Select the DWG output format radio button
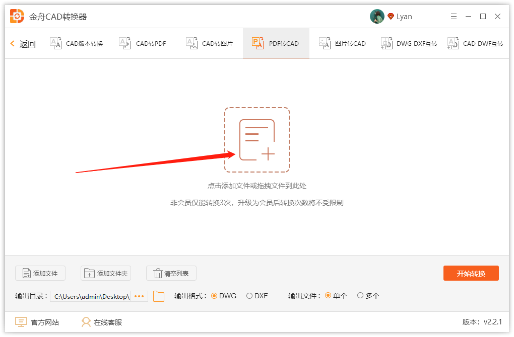 coord(214,296)
